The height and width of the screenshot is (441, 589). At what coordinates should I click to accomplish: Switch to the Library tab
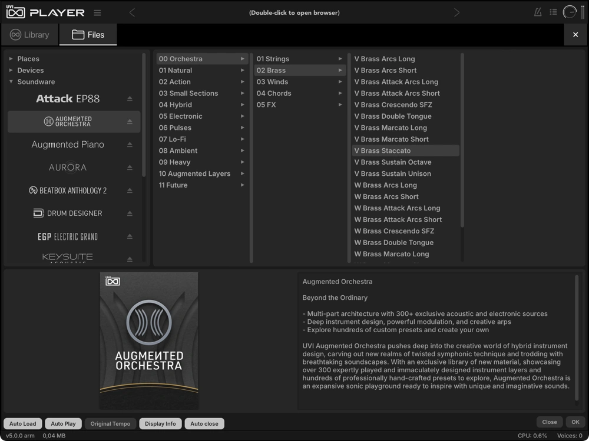[29, 35]
